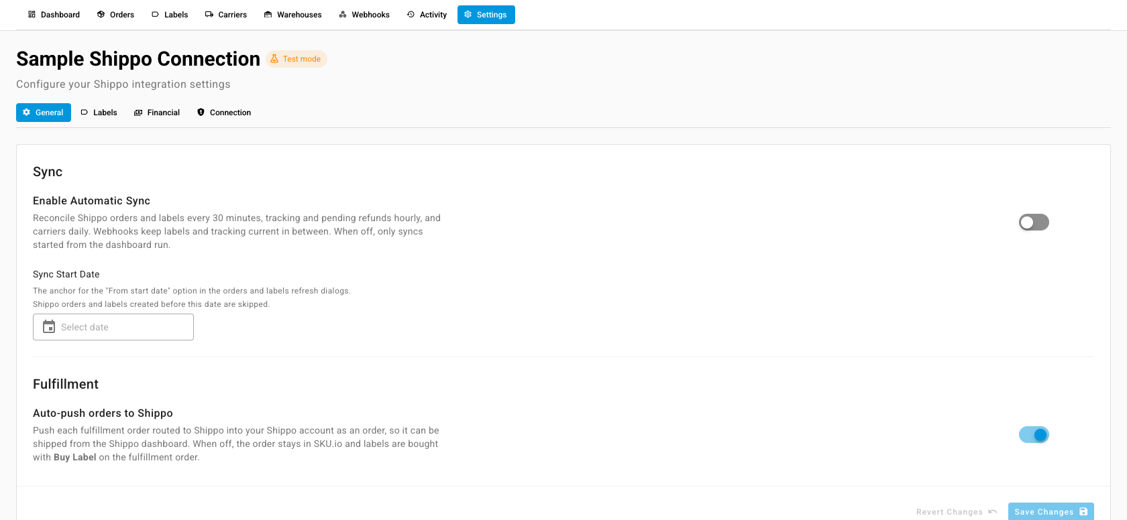Click the Financial money icon

click(138, 113)
